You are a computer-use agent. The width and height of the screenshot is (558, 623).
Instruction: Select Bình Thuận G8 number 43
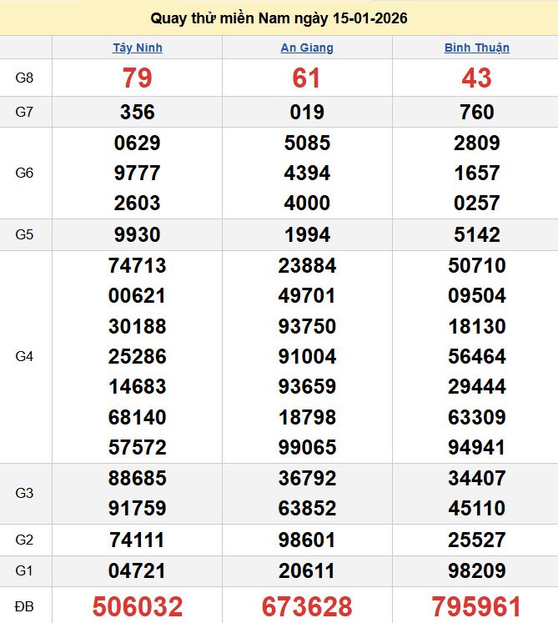[x=476, y=78]
